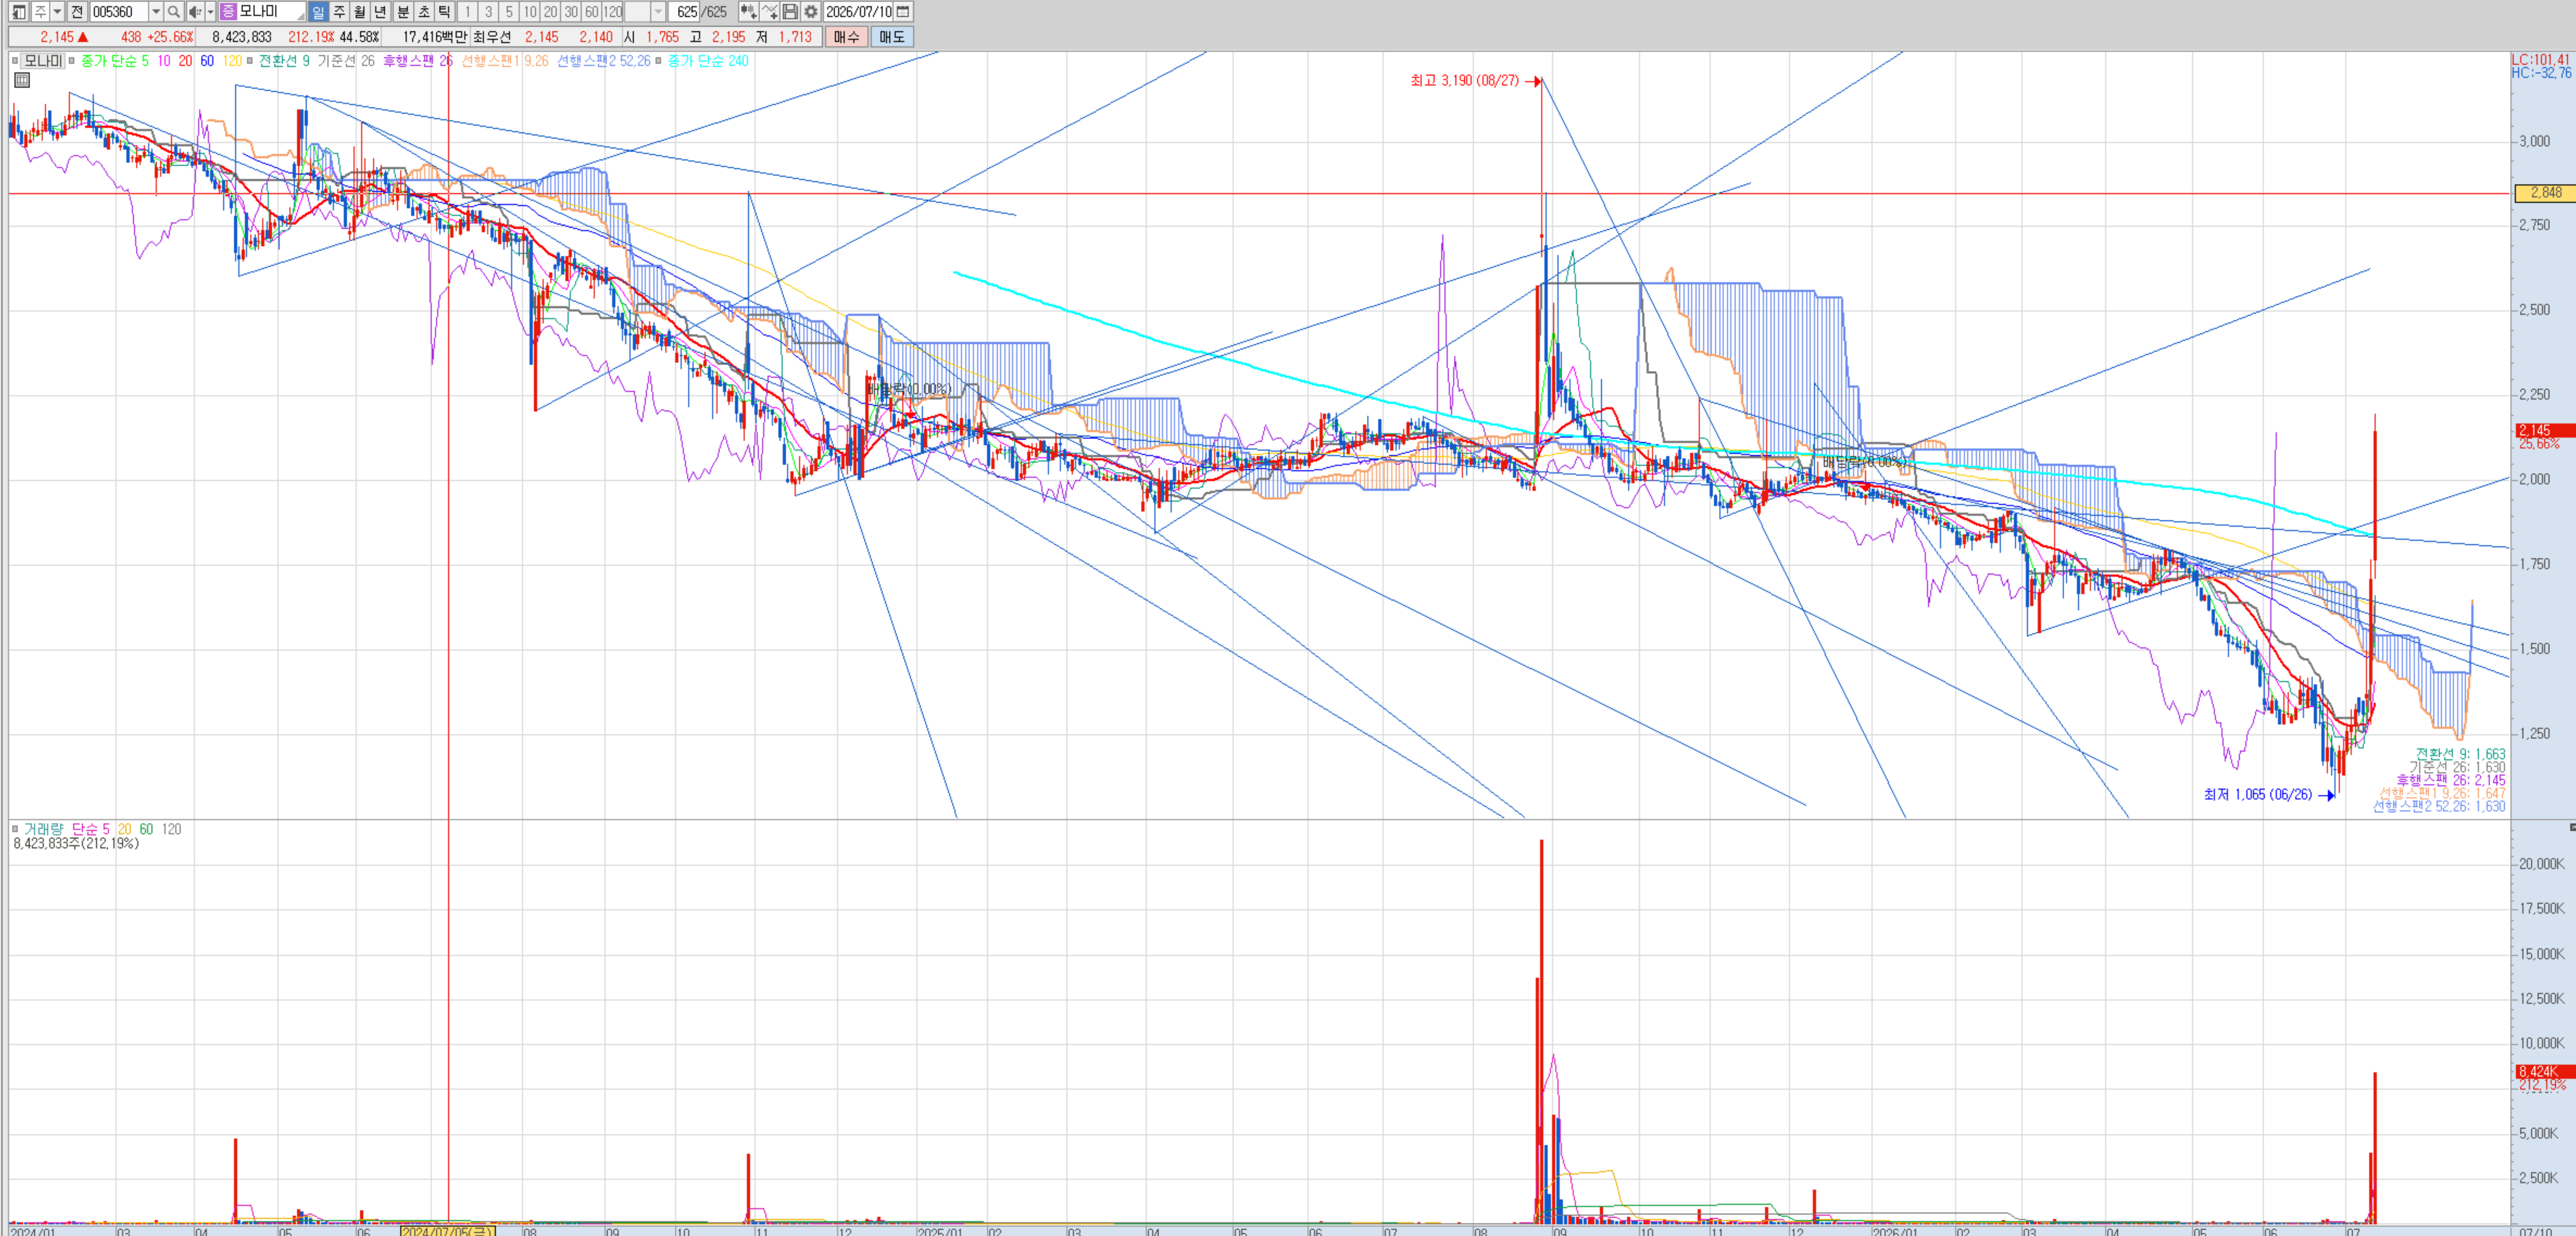The width and height of the screenshot is (2576, 1236).
Task: Click the 매도 sell button
Action: click(891, 37)
